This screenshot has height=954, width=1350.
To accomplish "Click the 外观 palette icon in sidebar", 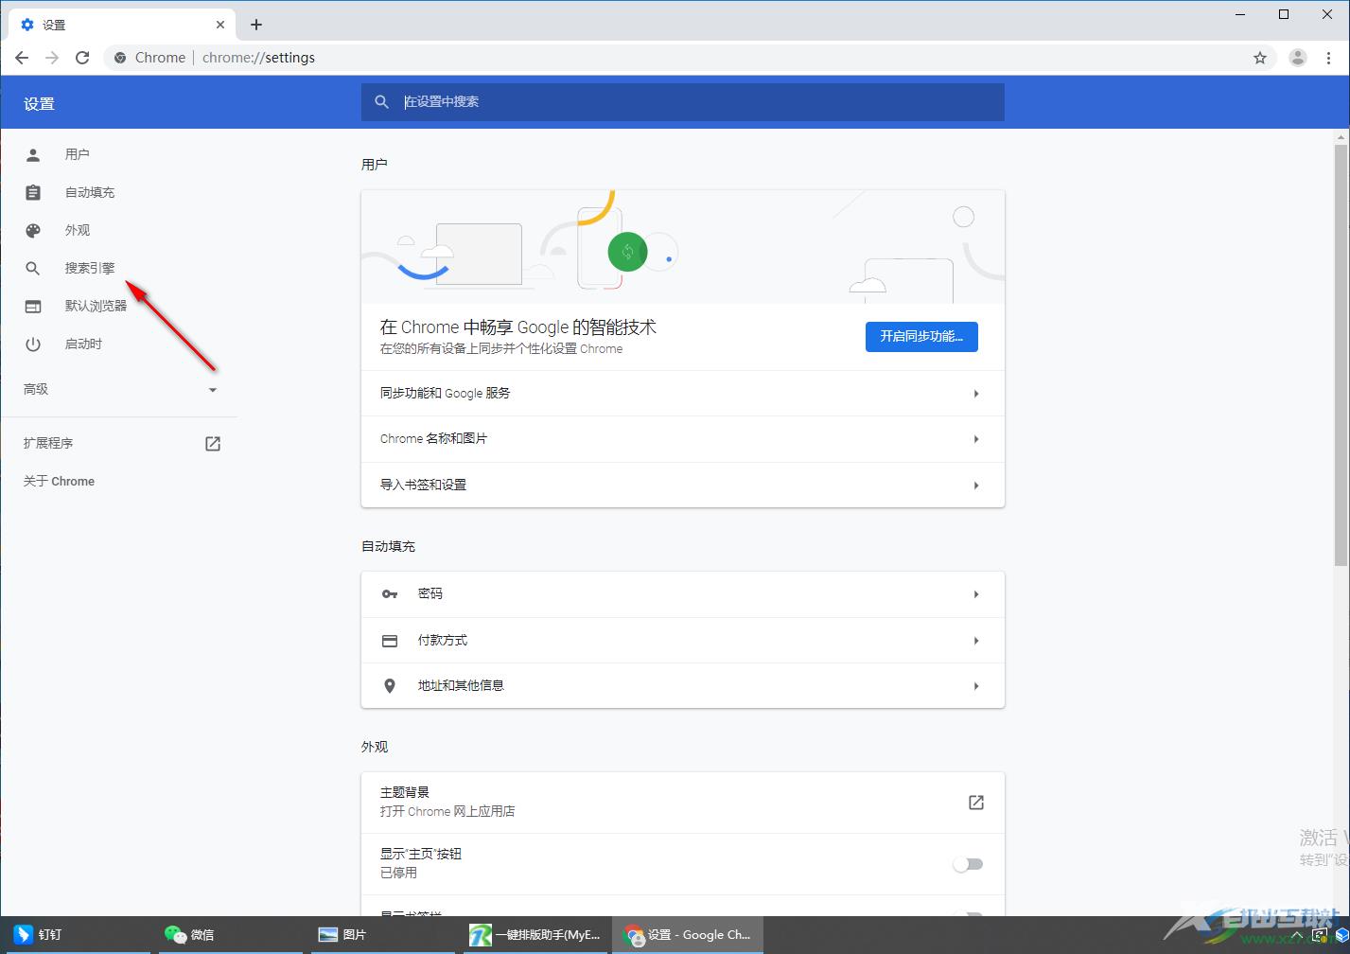I will [33, 230].
